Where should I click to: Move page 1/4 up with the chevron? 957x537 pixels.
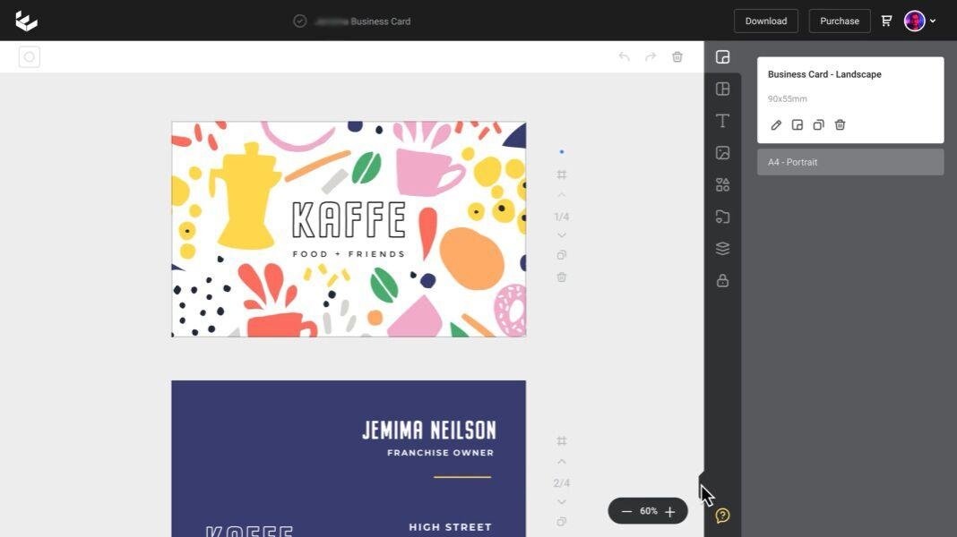(562, 195)
